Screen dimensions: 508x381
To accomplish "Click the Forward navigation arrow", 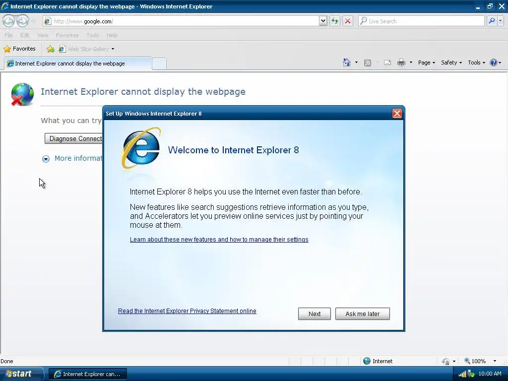I will coord(22,21).
